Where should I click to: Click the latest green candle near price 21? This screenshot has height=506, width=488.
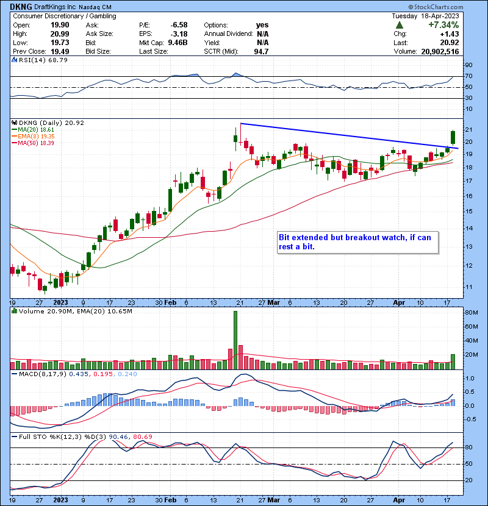coord(453,137)
